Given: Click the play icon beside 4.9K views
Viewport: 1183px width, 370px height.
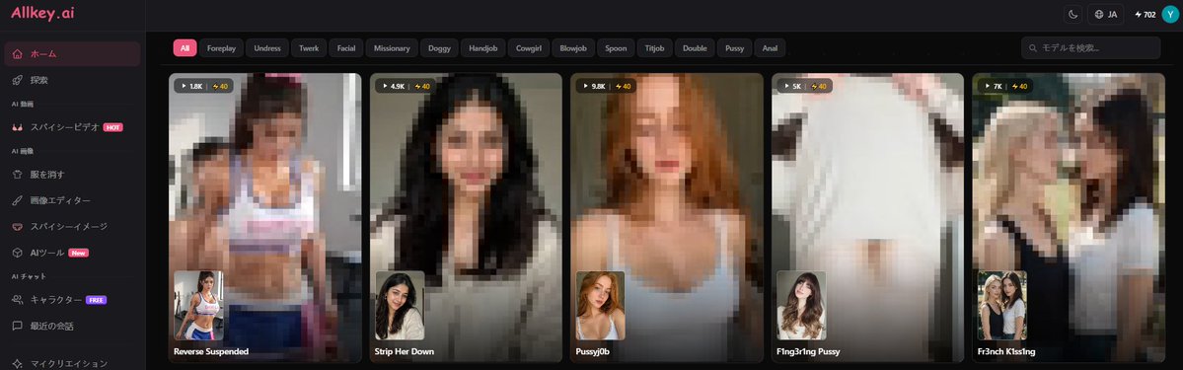Looking at the screenshot, I should point(384,86).
